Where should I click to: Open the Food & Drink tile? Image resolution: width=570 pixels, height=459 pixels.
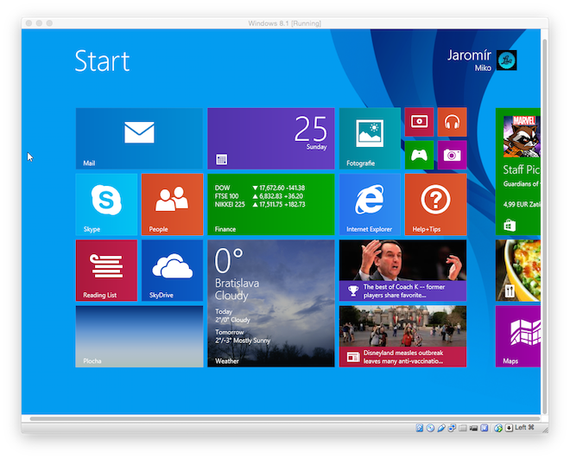coord(518,271)
